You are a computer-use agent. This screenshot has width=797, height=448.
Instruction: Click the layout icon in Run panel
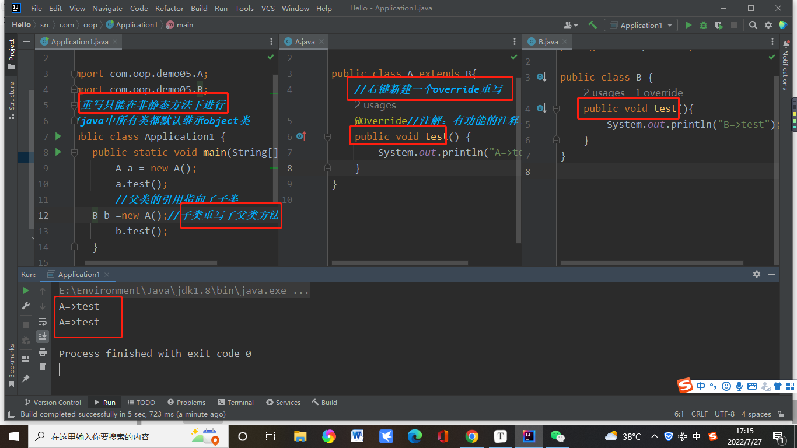pos(26,359)
